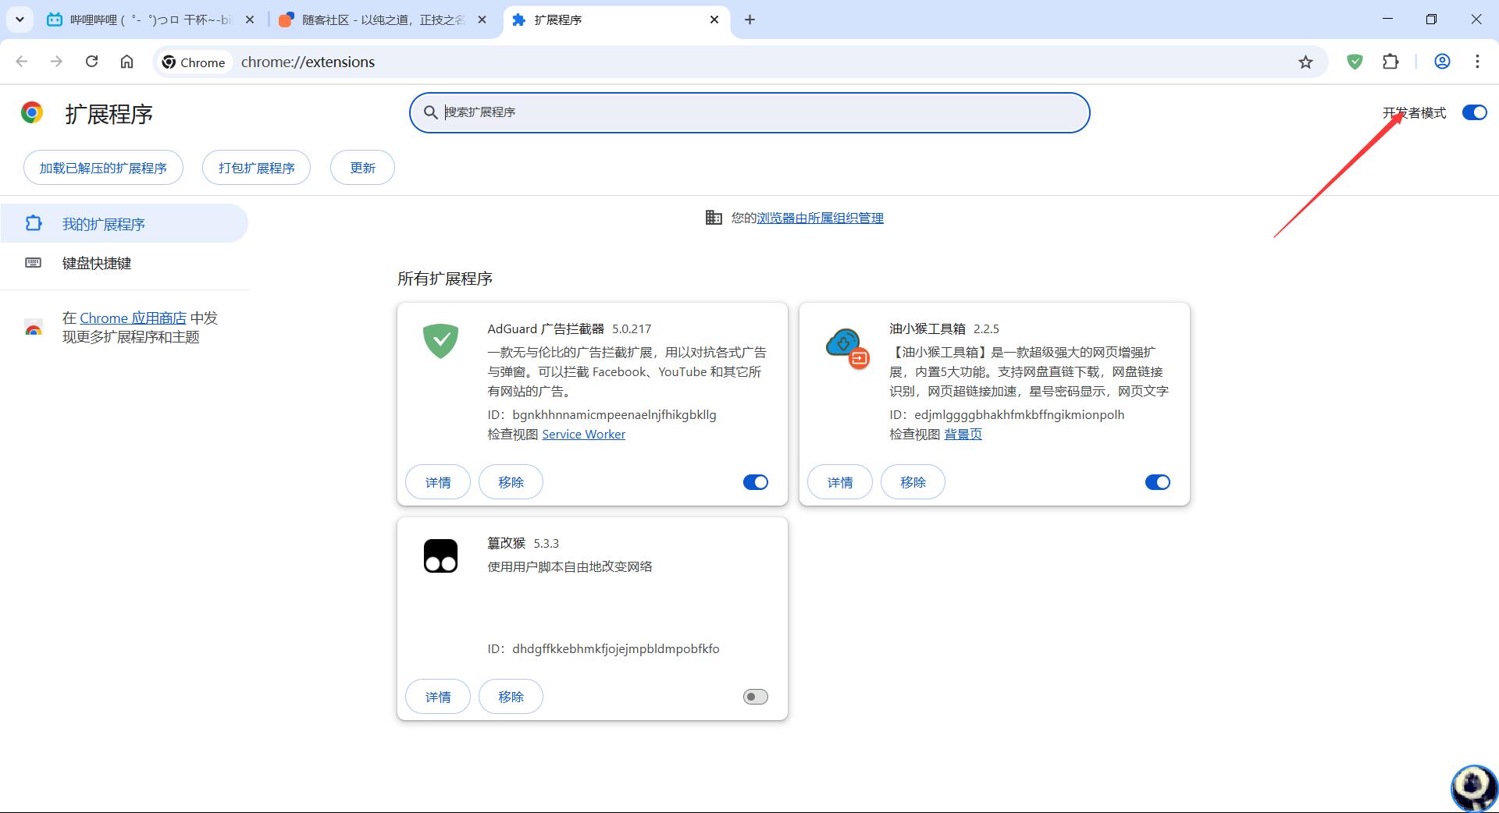The width and height of the screenshot is (1499, 813).
Task: Select the 篡改猴 ID dhdgffkkebhmkfjojejmpbldmpobfkfo
Action: click(615, 648)
